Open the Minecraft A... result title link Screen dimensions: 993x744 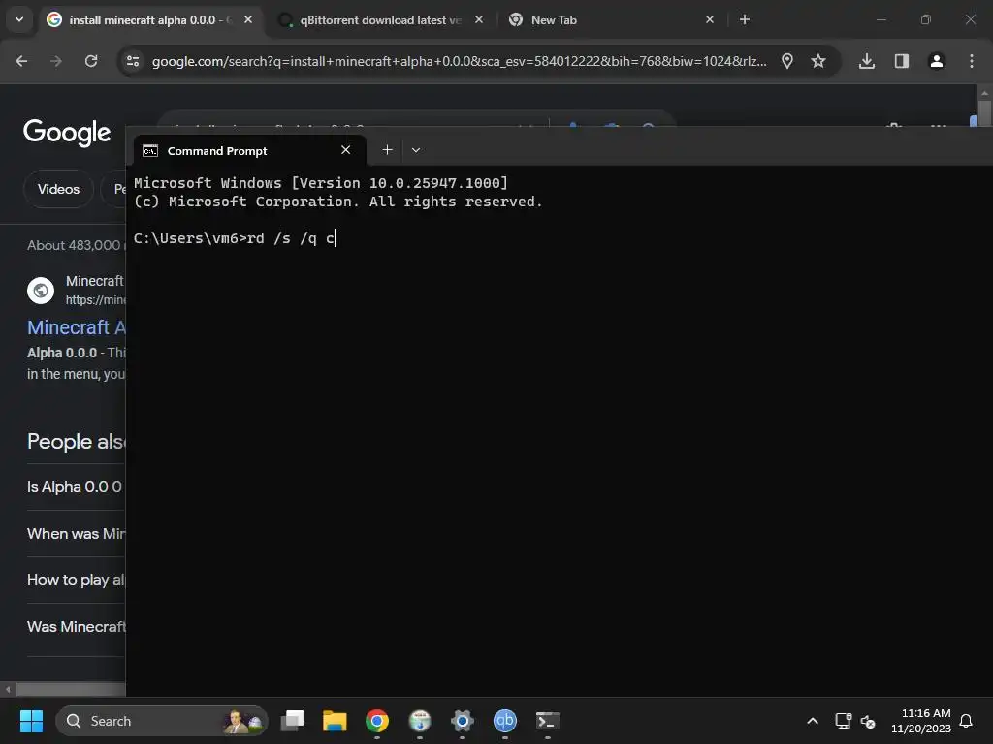[77, 327]
